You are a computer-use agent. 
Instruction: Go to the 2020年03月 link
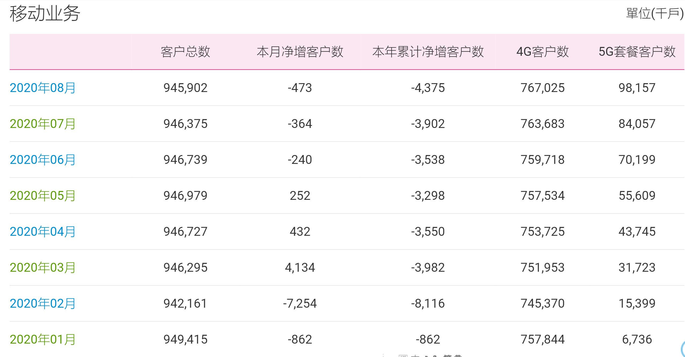click(42, 268)
